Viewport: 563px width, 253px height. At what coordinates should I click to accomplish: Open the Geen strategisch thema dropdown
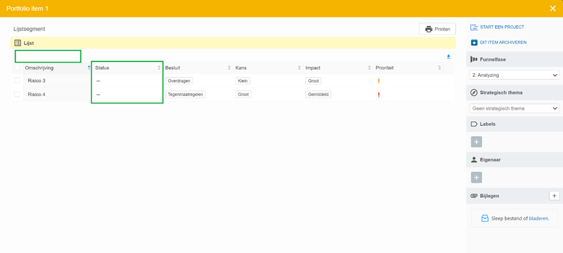click(514, 109)
